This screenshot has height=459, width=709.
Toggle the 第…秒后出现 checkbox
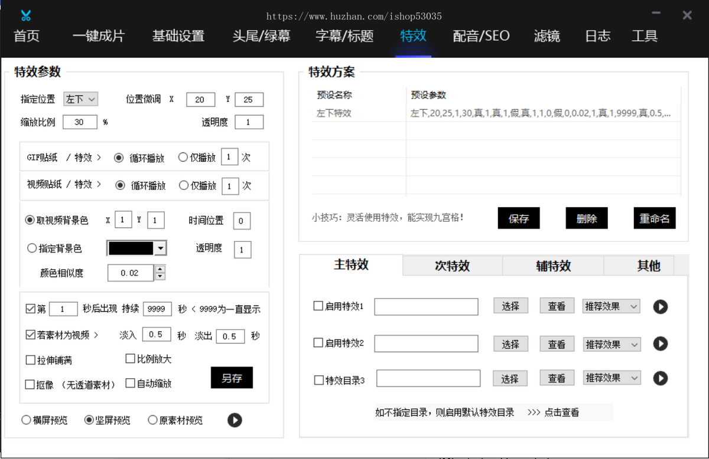[x=31, y=309]
